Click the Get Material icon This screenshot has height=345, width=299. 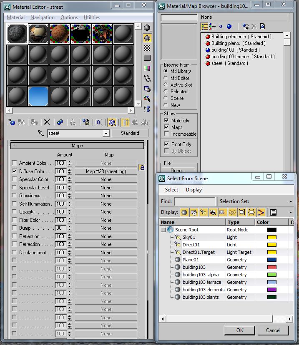click(x=11, y=122)
